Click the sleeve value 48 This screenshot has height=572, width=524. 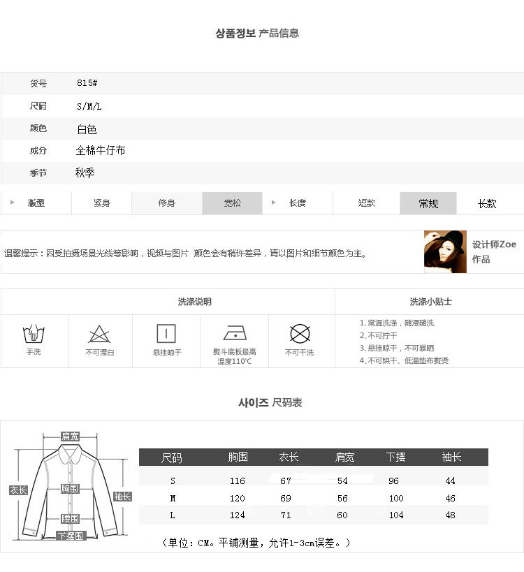point(450,515)
